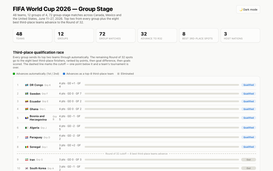
Task: Click the gray Eliminated legend swatch
Action: coord(118,74)
